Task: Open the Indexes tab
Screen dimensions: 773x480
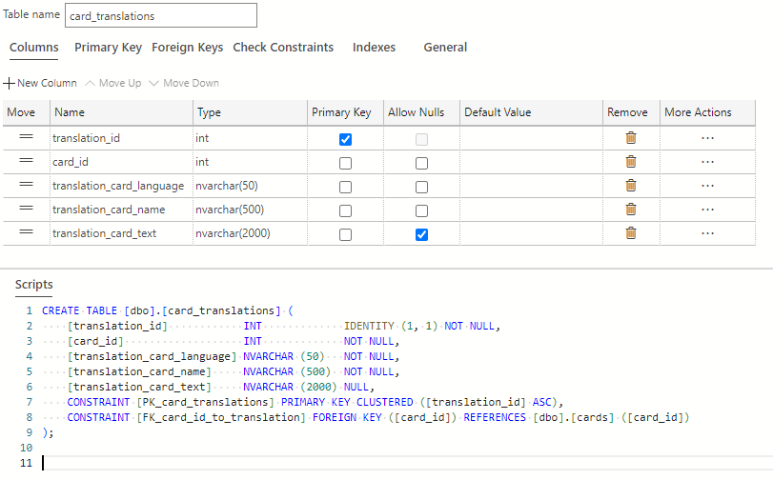Action: click(x=374, y=48)
